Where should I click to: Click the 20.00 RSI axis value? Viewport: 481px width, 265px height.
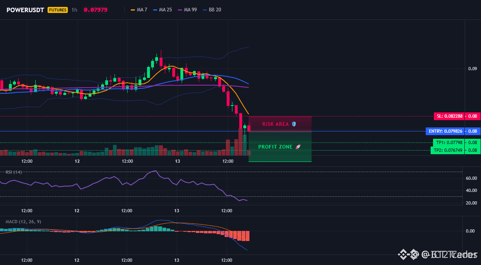pyautogui.click(x=471, y=203)
